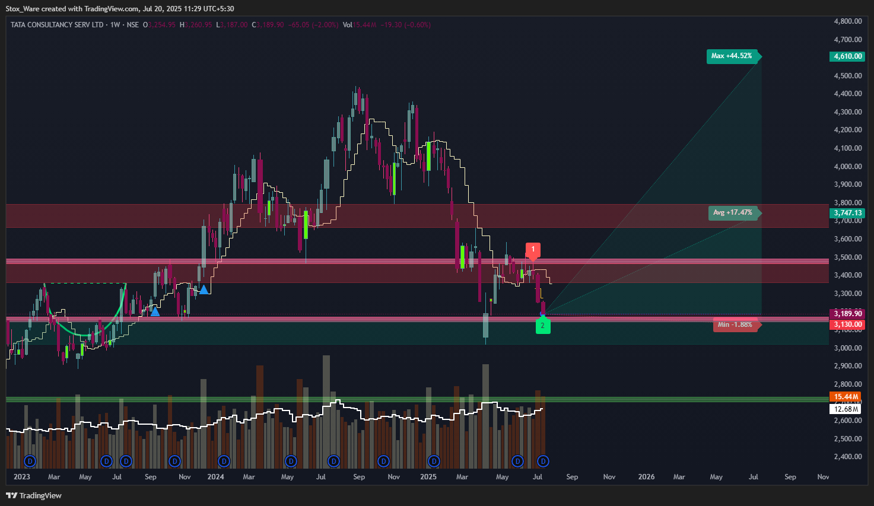Viewport: 874px width, 506px height.
Task: Click 3,300.00 on the price axis
Action: pyautogui.click(x=848, y=294)
